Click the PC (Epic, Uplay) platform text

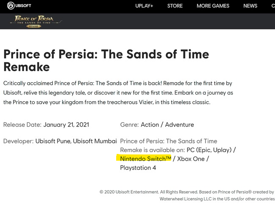(210, 150)
